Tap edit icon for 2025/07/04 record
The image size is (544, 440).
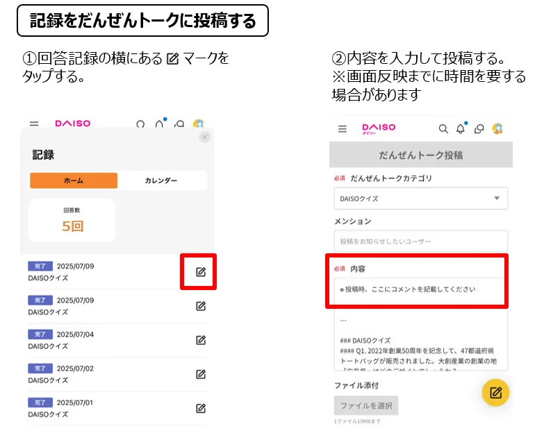[201, 340]
